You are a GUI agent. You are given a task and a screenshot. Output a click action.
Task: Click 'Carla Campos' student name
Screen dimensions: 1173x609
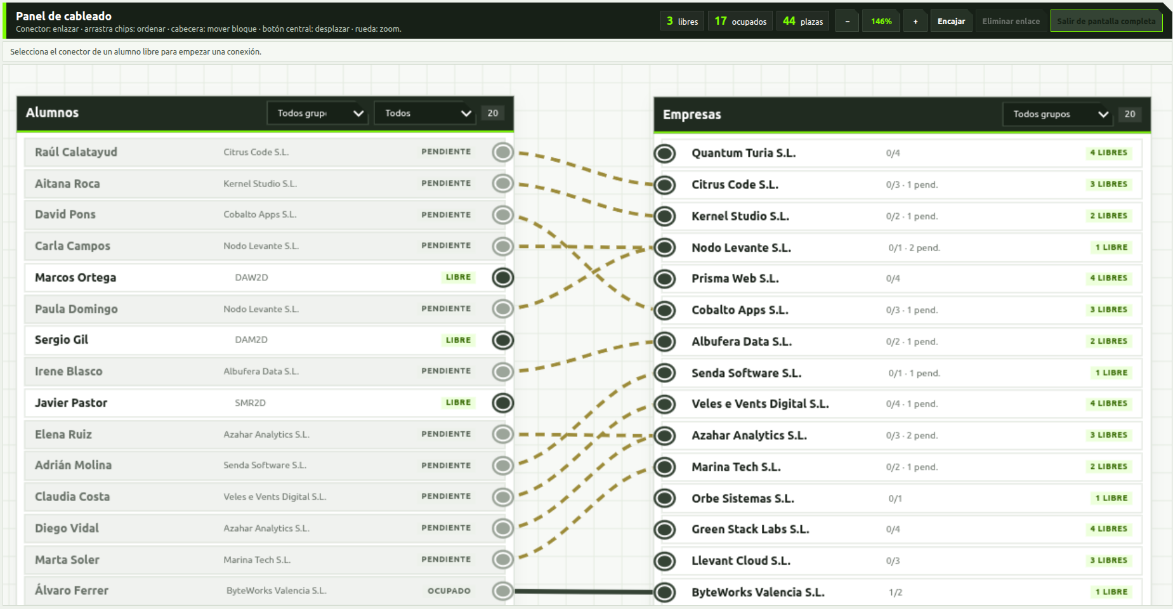tap(72, 246)
